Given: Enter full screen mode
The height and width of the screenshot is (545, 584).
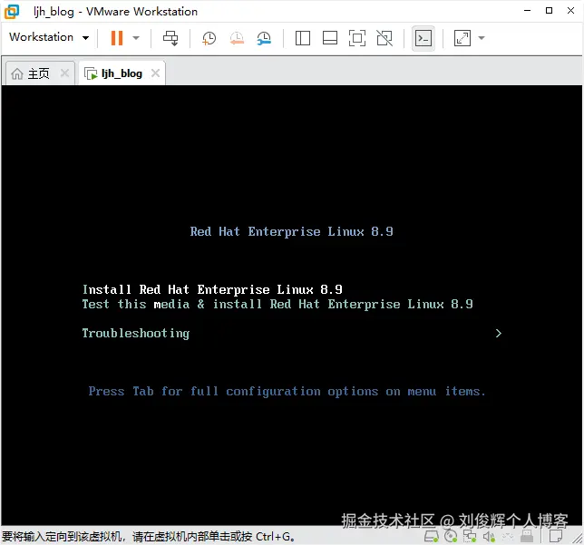Looking at the screenshot, I should click(x=356, y=38).
